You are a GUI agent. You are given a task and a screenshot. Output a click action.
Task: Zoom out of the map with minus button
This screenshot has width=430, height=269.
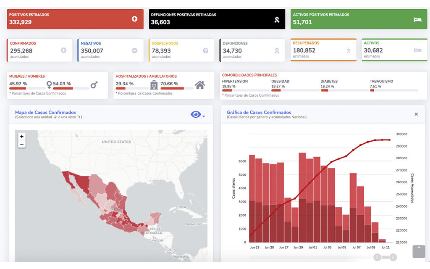[22, 144]
